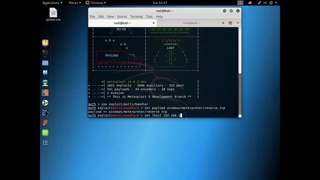Viewport: 320px width, 180px height.
Task: Close the second terminal tab
Action: pyautogui.click(x=223, y=23)
